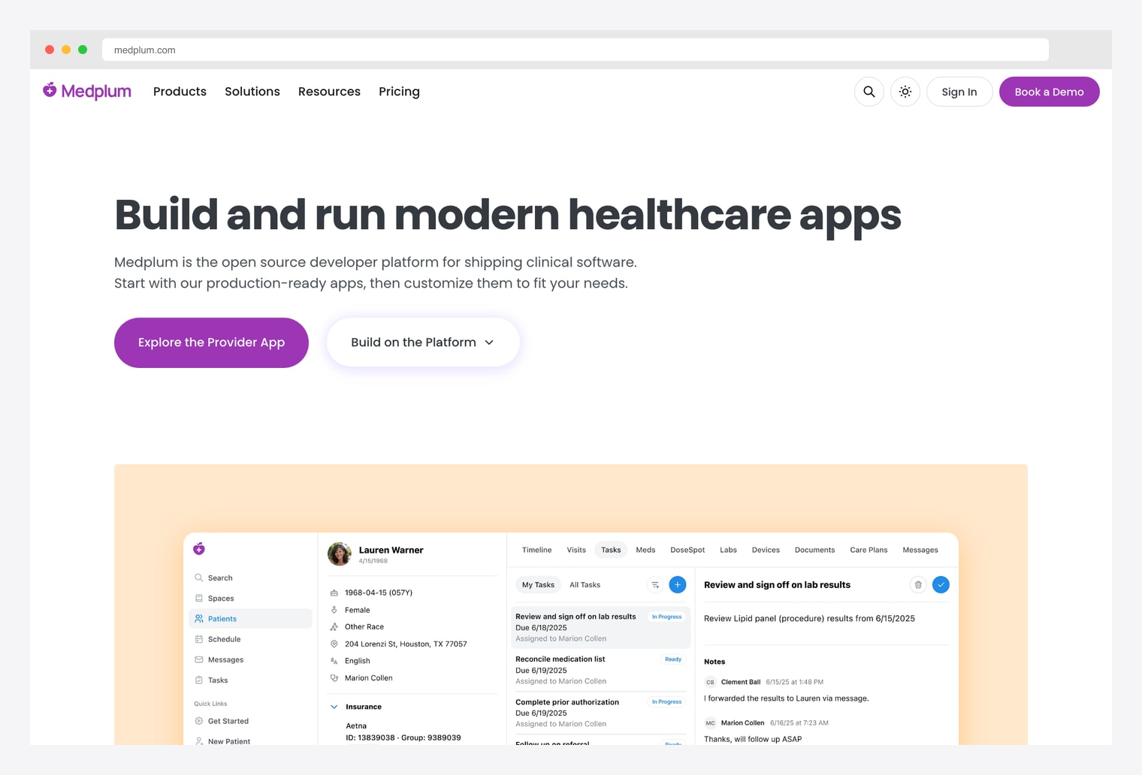Image resolution: width=1142 pixels, height=775 pixels.
Task: Open the Products menu
Action: [180, 92]
